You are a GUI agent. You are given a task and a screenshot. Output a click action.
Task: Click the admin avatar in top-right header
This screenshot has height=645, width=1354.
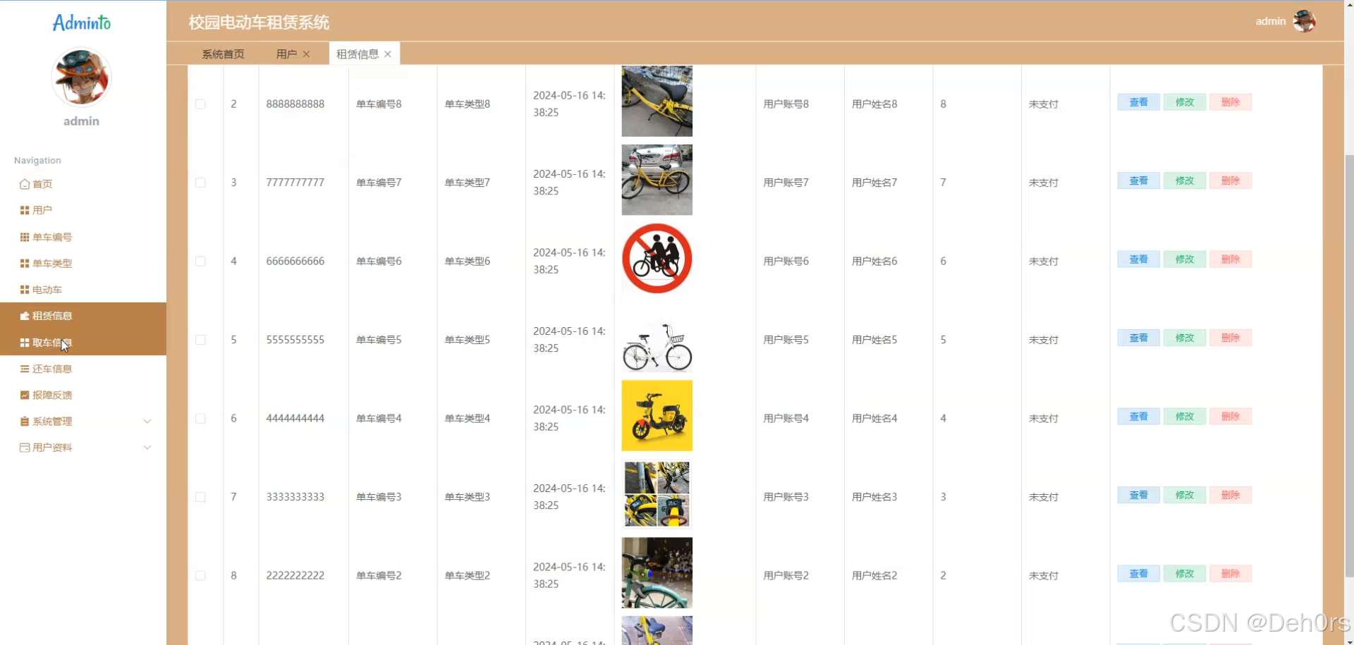1305,21
